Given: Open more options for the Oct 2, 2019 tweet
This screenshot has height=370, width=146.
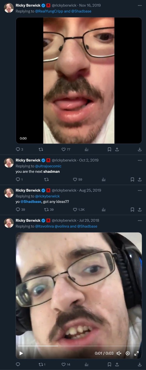Looking at the screenshot, I should click(x=140, y=160).
